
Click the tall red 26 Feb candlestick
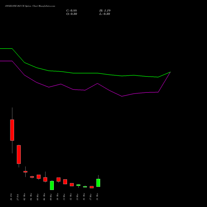pyautogui.click(x=12, y=130)
